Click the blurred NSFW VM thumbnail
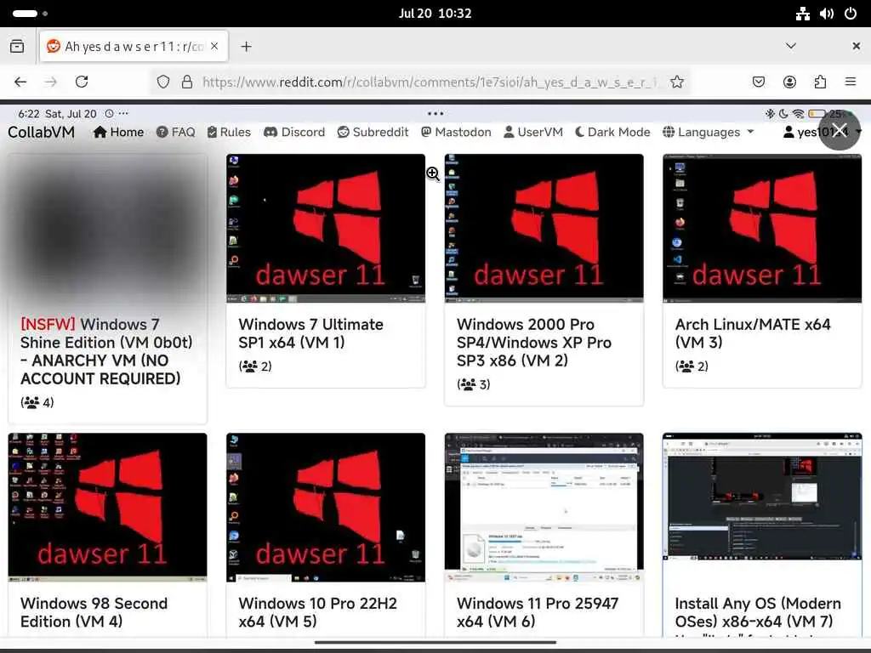 pos(107,228)
